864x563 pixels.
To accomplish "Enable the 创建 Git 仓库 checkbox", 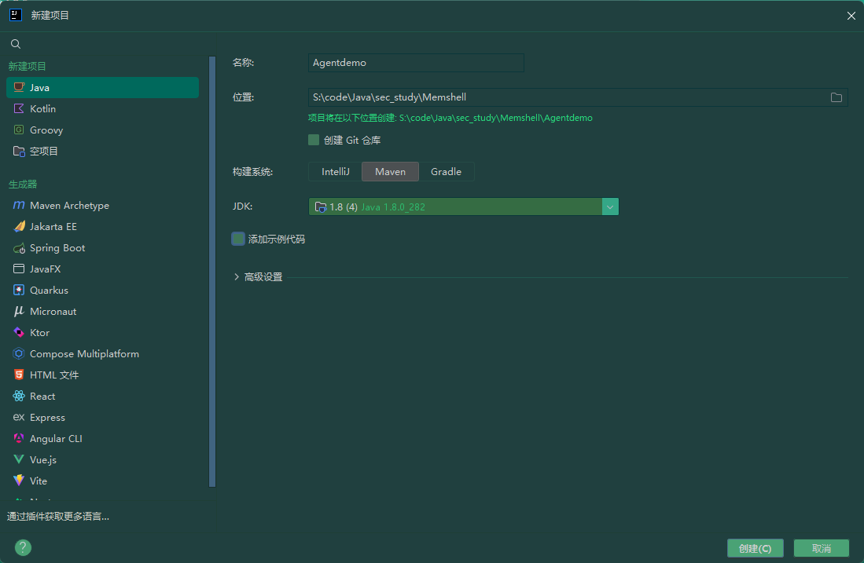I will (x=314, y=140).
